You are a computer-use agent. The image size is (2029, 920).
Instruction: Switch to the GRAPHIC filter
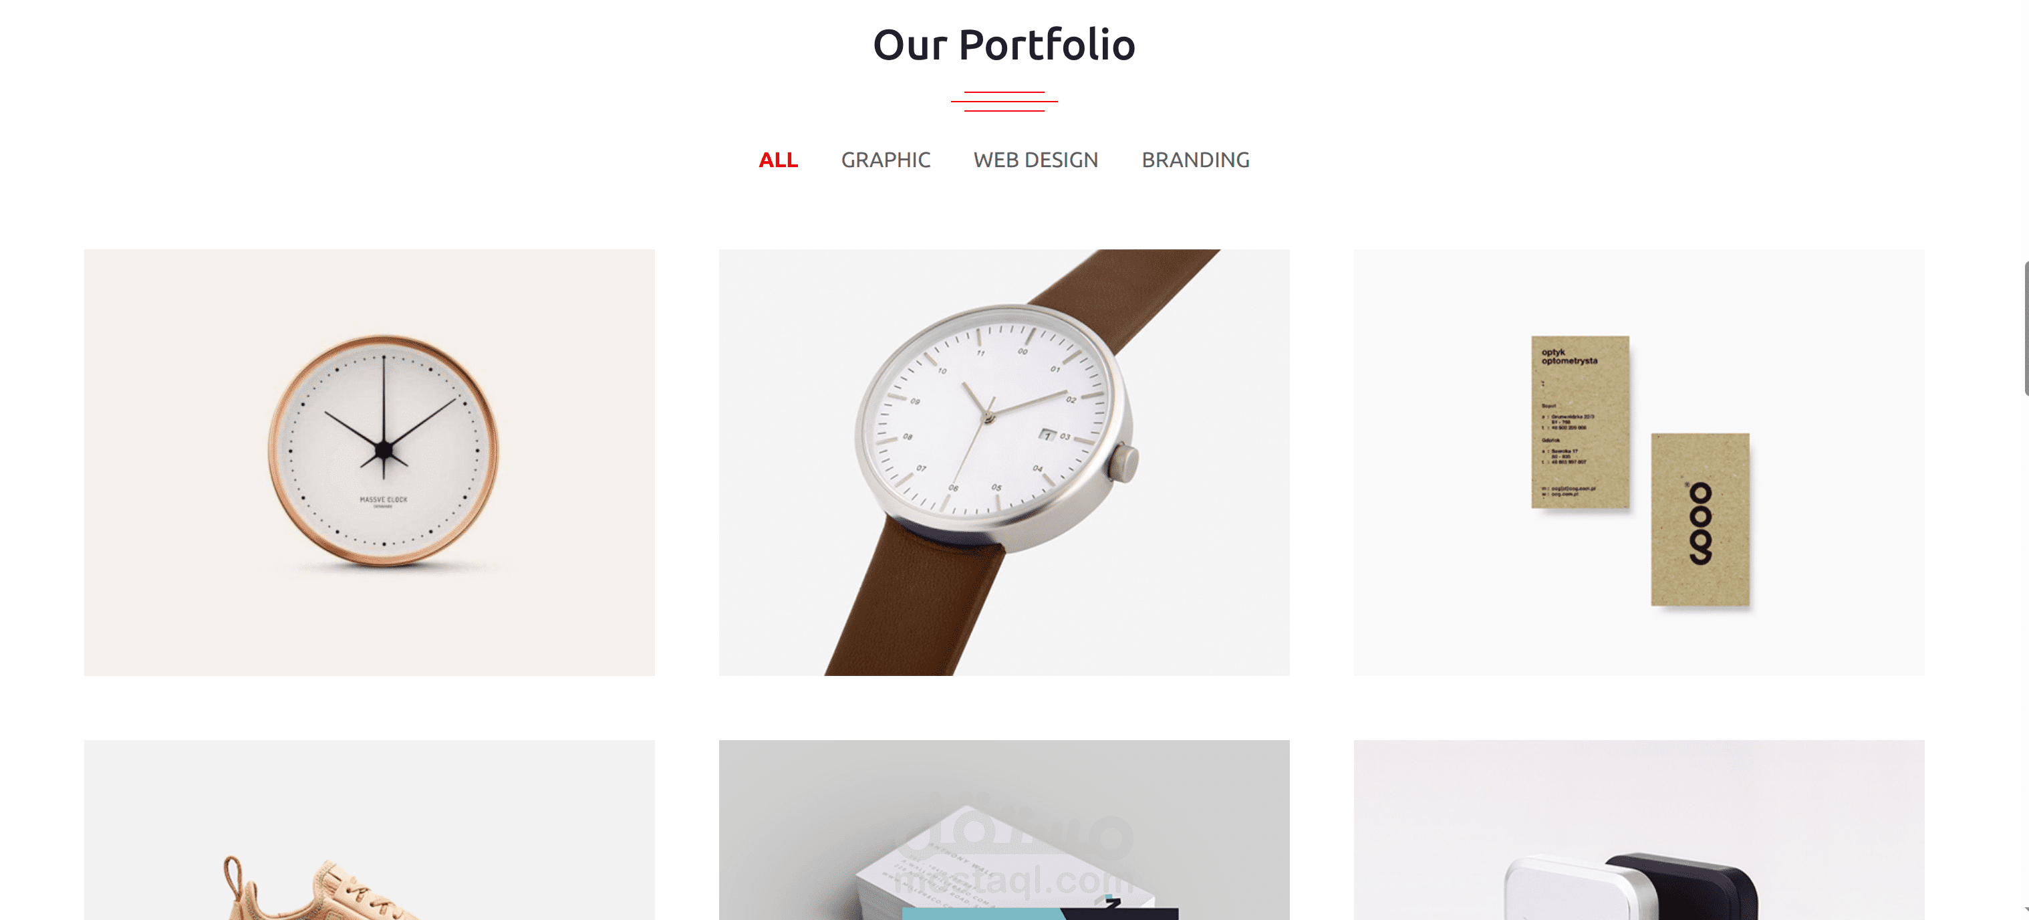[x=886, y=160]
